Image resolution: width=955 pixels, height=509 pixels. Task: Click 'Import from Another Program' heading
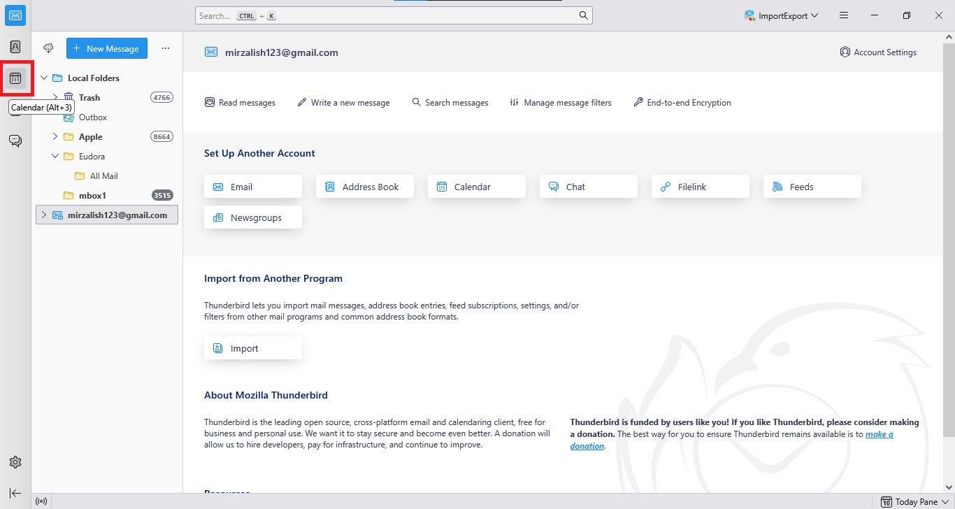click(x=273, y=278)
